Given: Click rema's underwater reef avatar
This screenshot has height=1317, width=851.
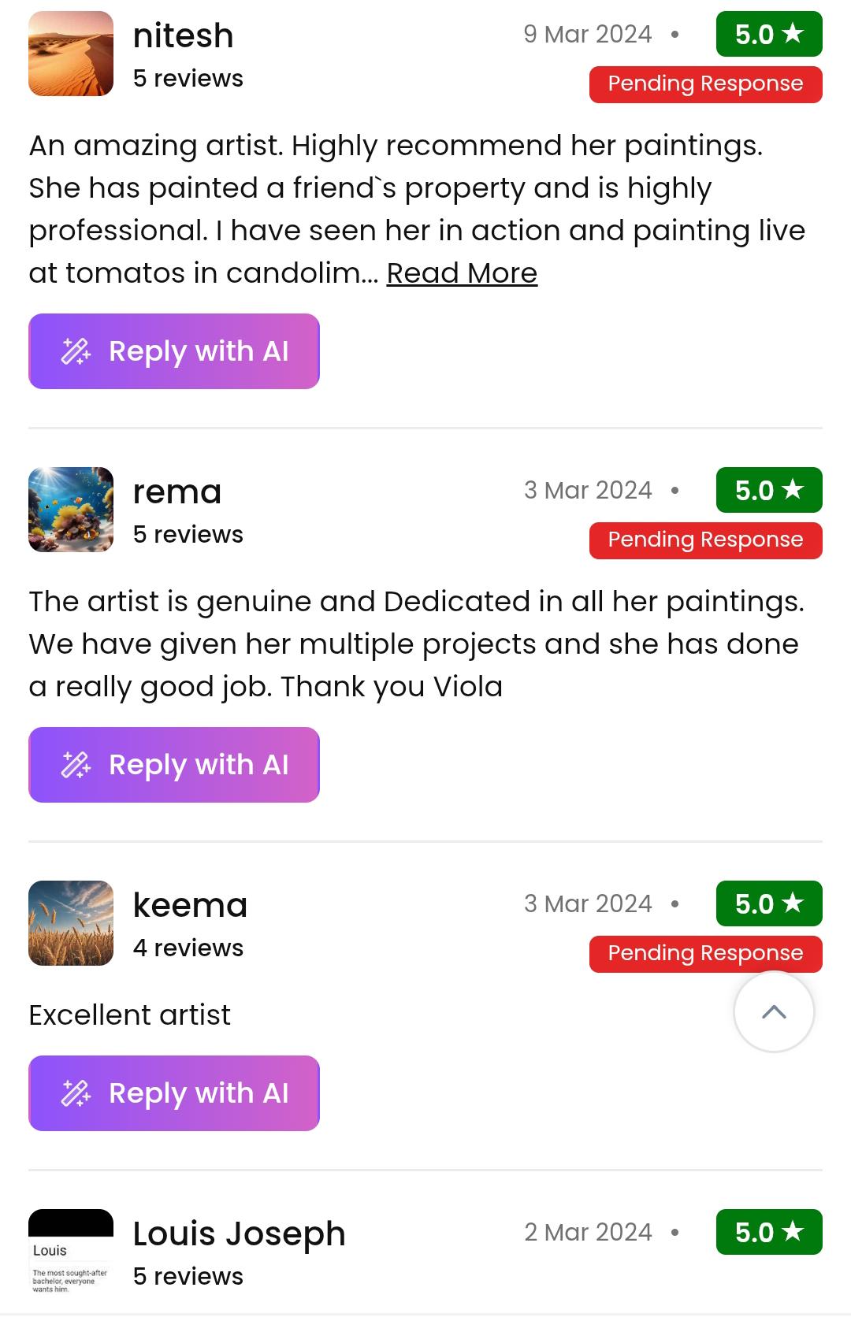Looking at the screenshot, I should pos(71,510).
